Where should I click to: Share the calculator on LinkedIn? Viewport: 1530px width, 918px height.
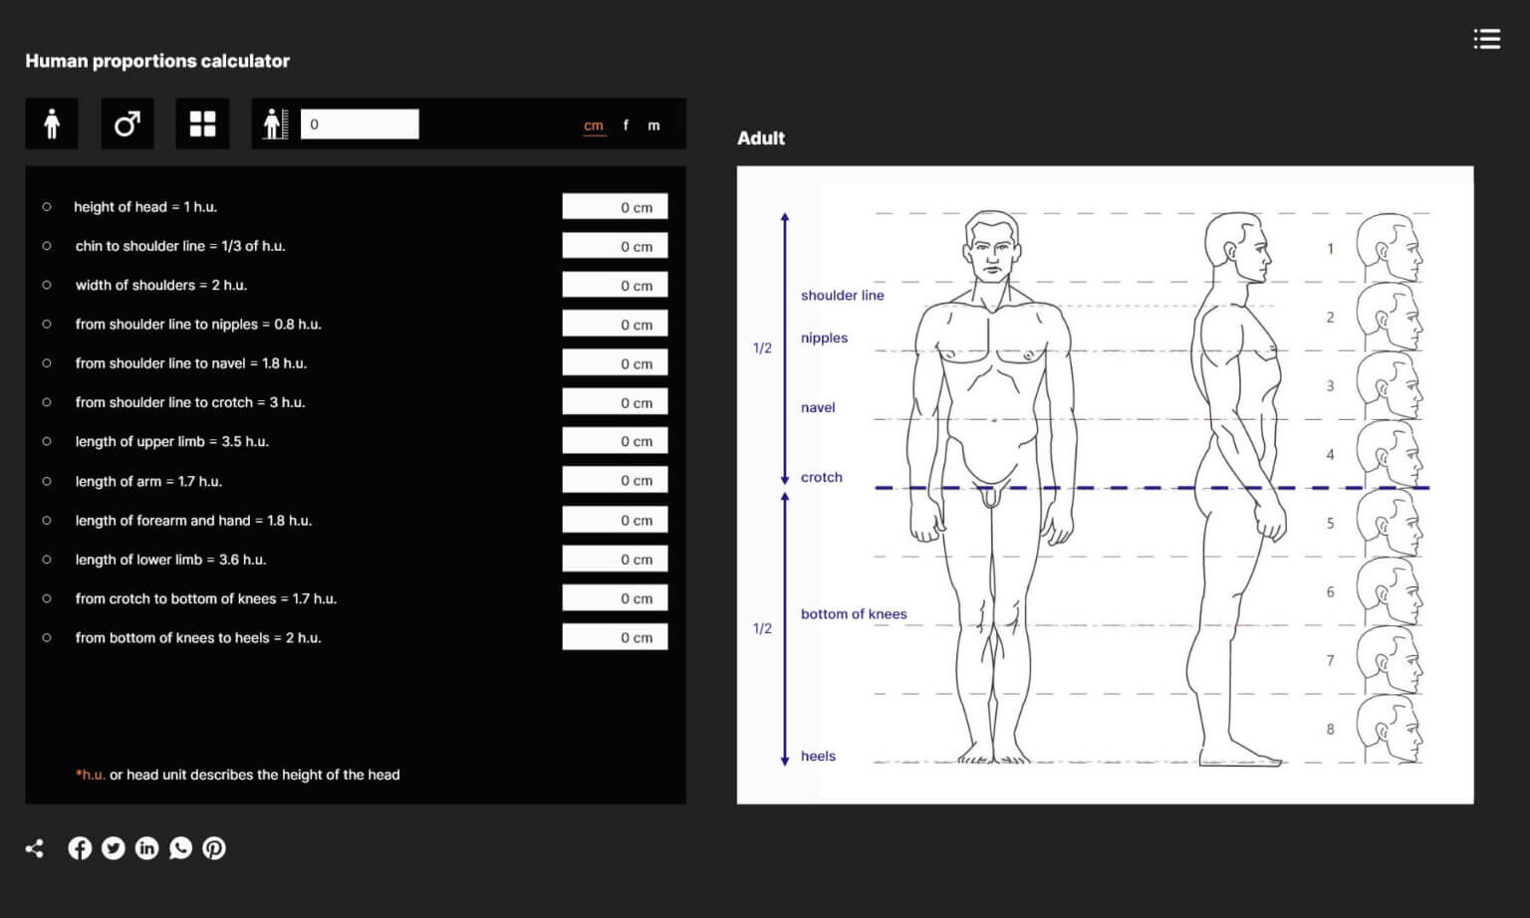(x=146, y=847)
